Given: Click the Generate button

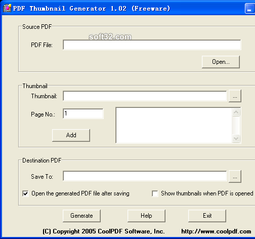Looking at the screenshot, I should [81, 216].
